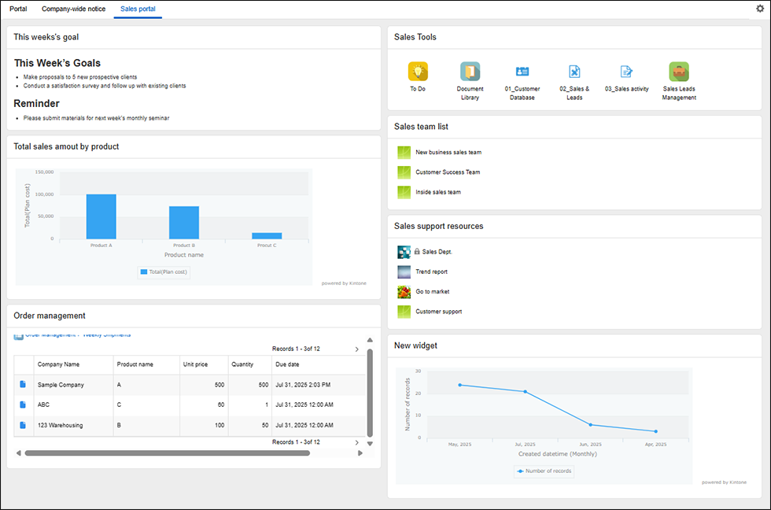The height and width of the screenshot is (510, 771).
Task: Open the Company-wide notice tab
Action: (73, 9)
